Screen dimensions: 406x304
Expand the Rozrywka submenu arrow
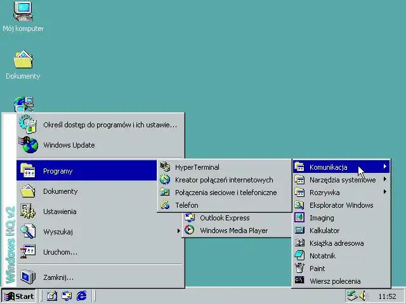click(x=385, y=192)
